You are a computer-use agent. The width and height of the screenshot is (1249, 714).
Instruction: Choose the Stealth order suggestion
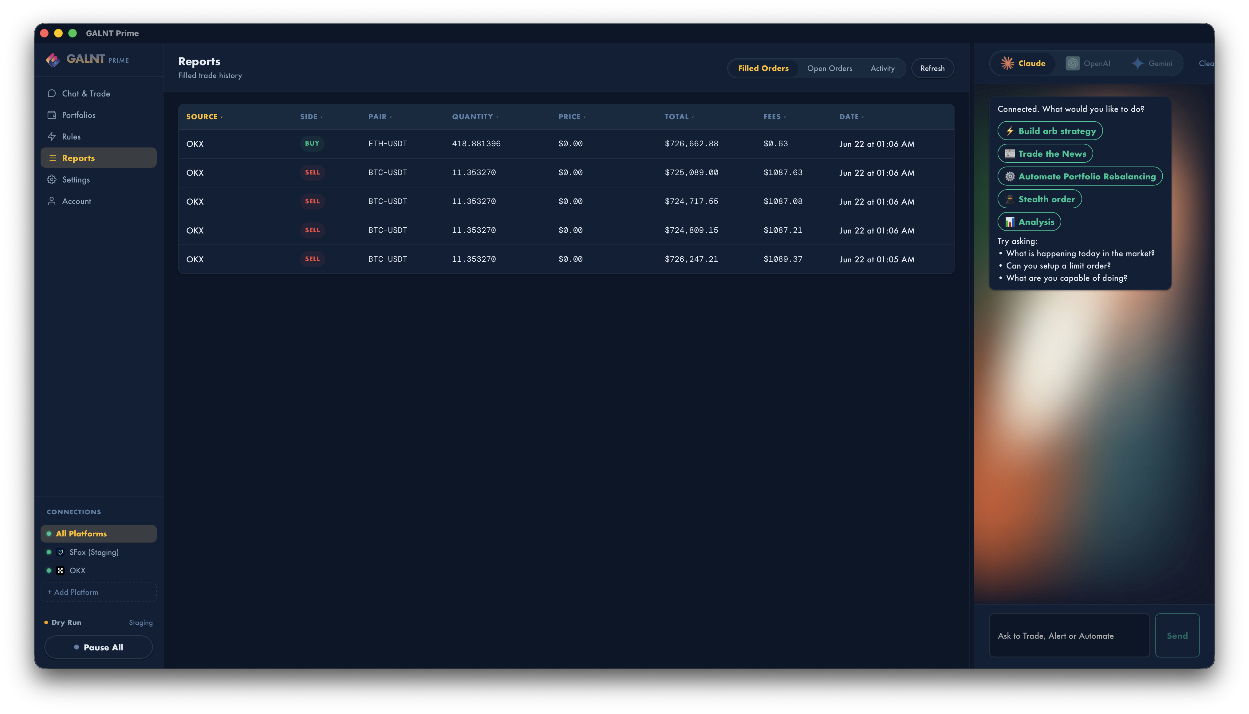pyautogui.click(x=1039, y=199)
